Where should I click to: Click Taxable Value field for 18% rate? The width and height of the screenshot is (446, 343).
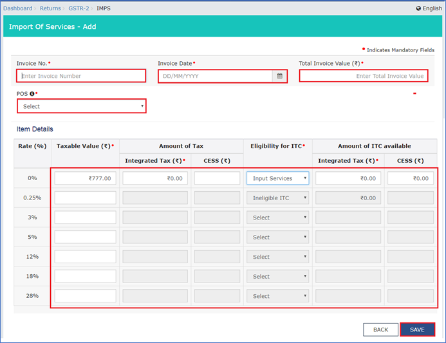pos(86,276)
